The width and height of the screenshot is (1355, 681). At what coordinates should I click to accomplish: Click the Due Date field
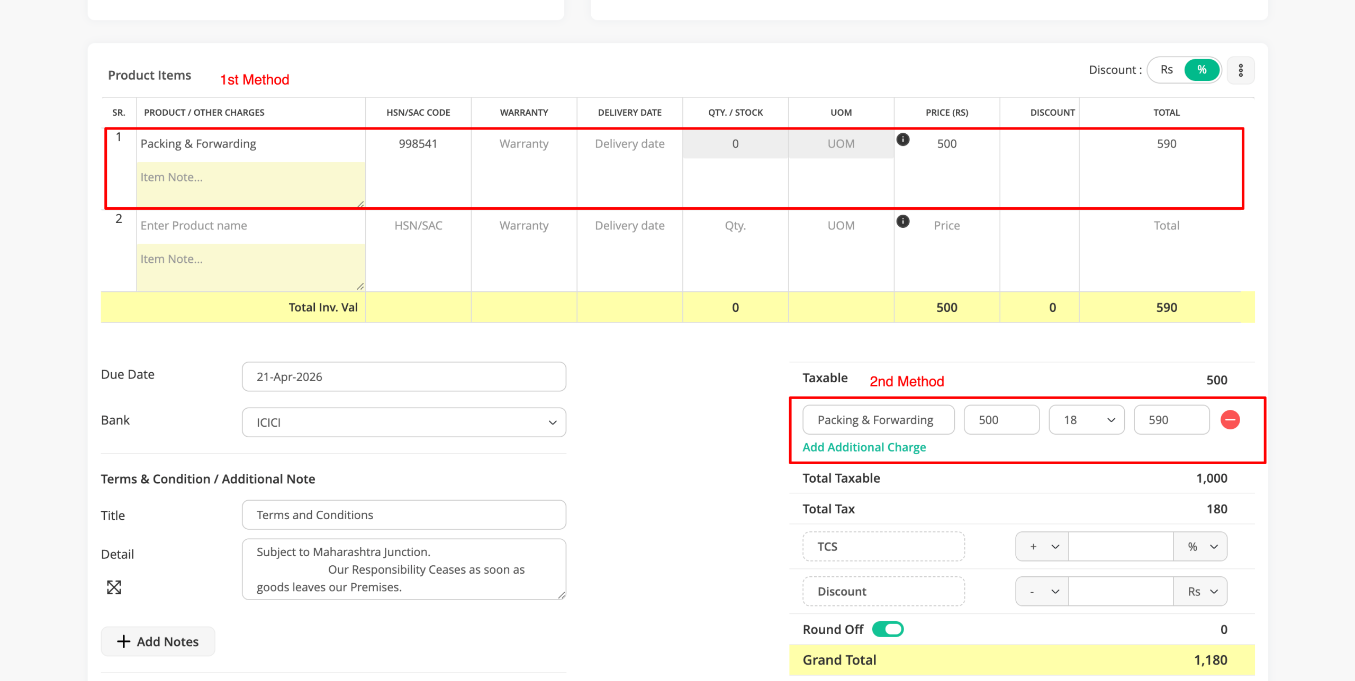[x=403, y=377]
